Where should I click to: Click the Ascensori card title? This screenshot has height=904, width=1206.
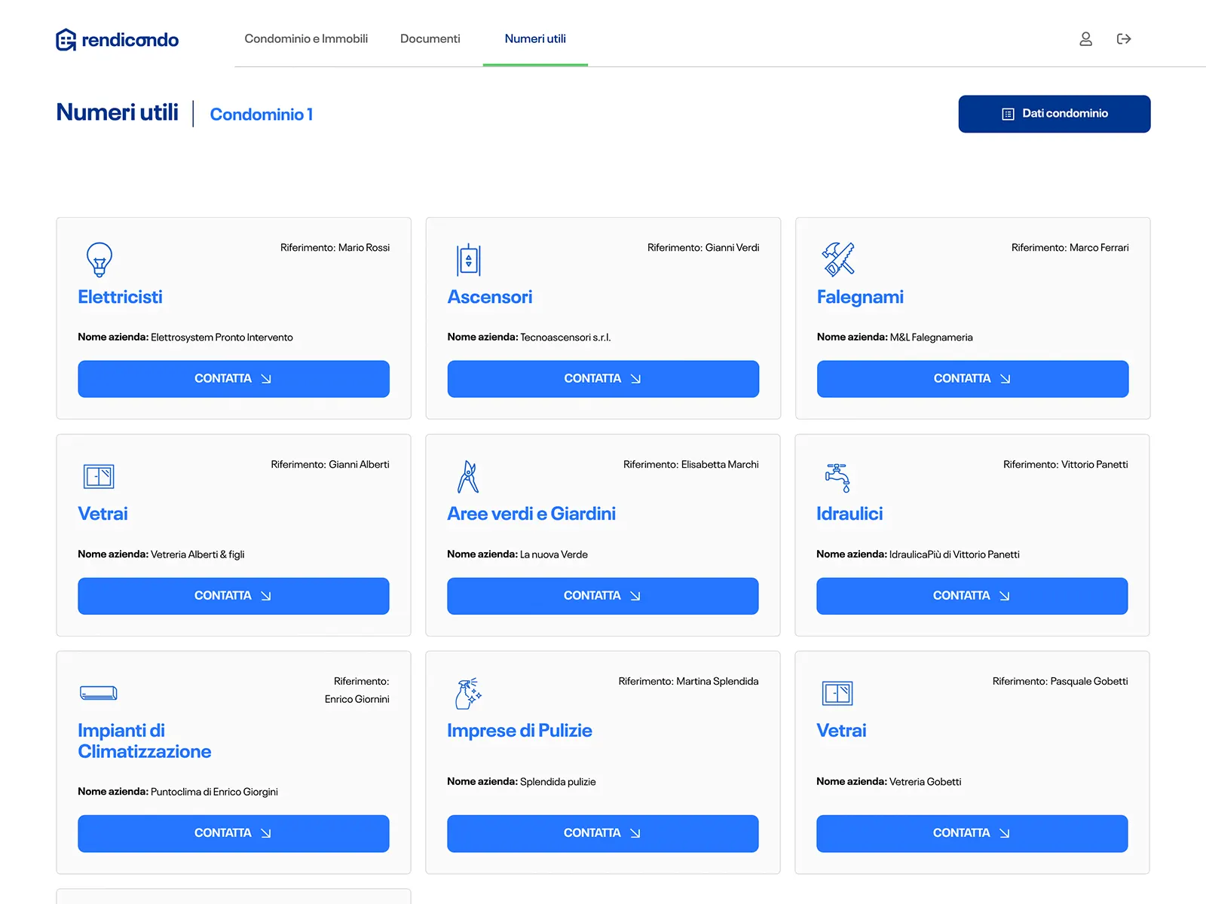point(490,297)
